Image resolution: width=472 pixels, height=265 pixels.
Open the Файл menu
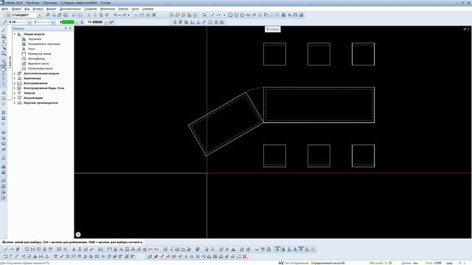coord(5,9)
